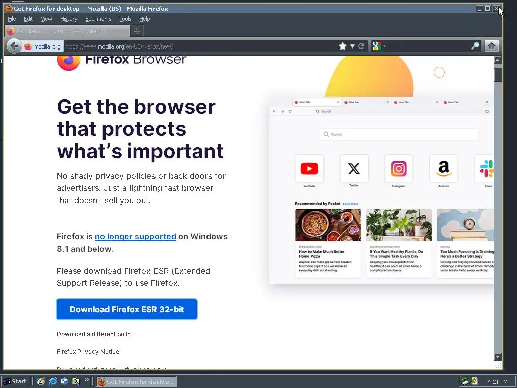Click the X (Twitter) tile in the preview
The height and width of the screenshot is (388, 517).
[x=354, y=169]
